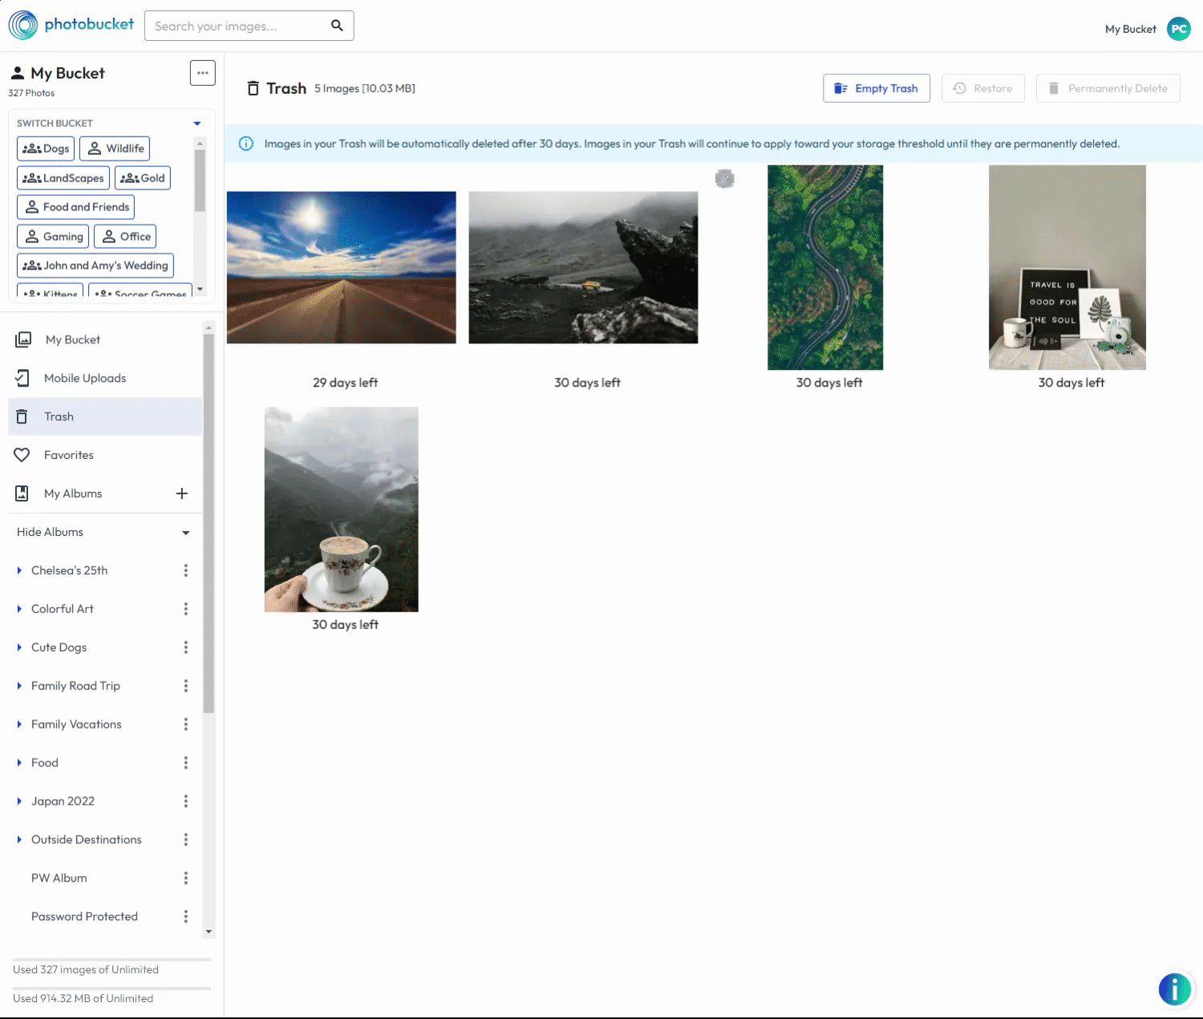Screen dimensions: 1203x1019
Task: Add a new album with plus icon
Action: (182, 493)
